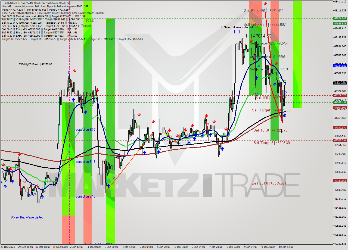
Task: Click the 31 Dec 00:00 time label
Action: coord(60,247)
